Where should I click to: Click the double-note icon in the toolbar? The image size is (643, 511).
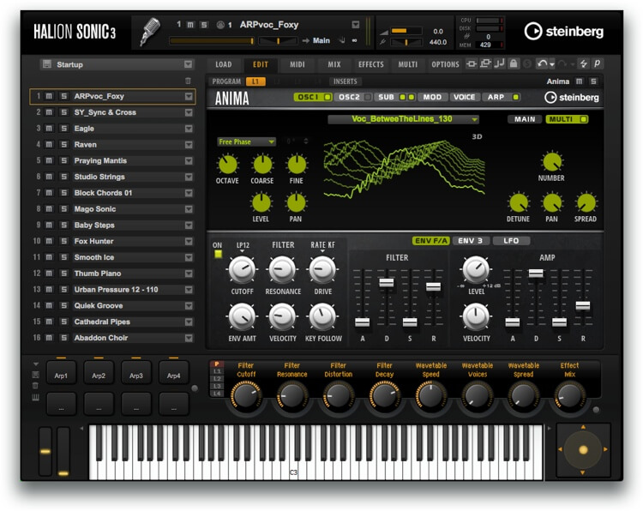(499, 63)
